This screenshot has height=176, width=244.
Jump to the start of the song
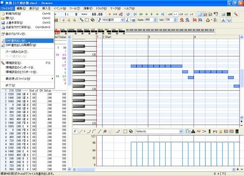[x=135, y=14]
